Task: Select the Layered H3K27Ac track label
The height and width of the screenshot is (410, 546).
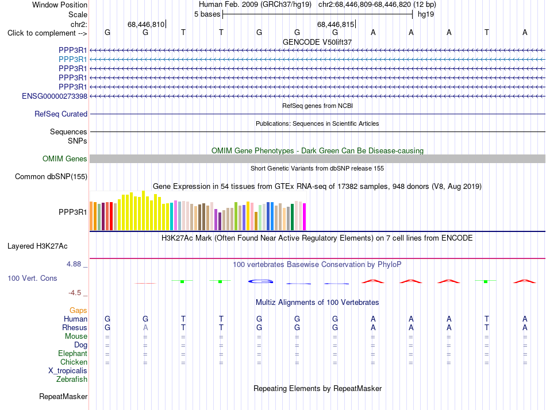Action: coord(37,246)
